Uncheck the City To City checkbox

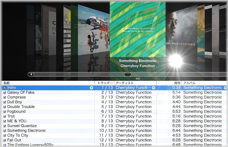pos(5,136)
